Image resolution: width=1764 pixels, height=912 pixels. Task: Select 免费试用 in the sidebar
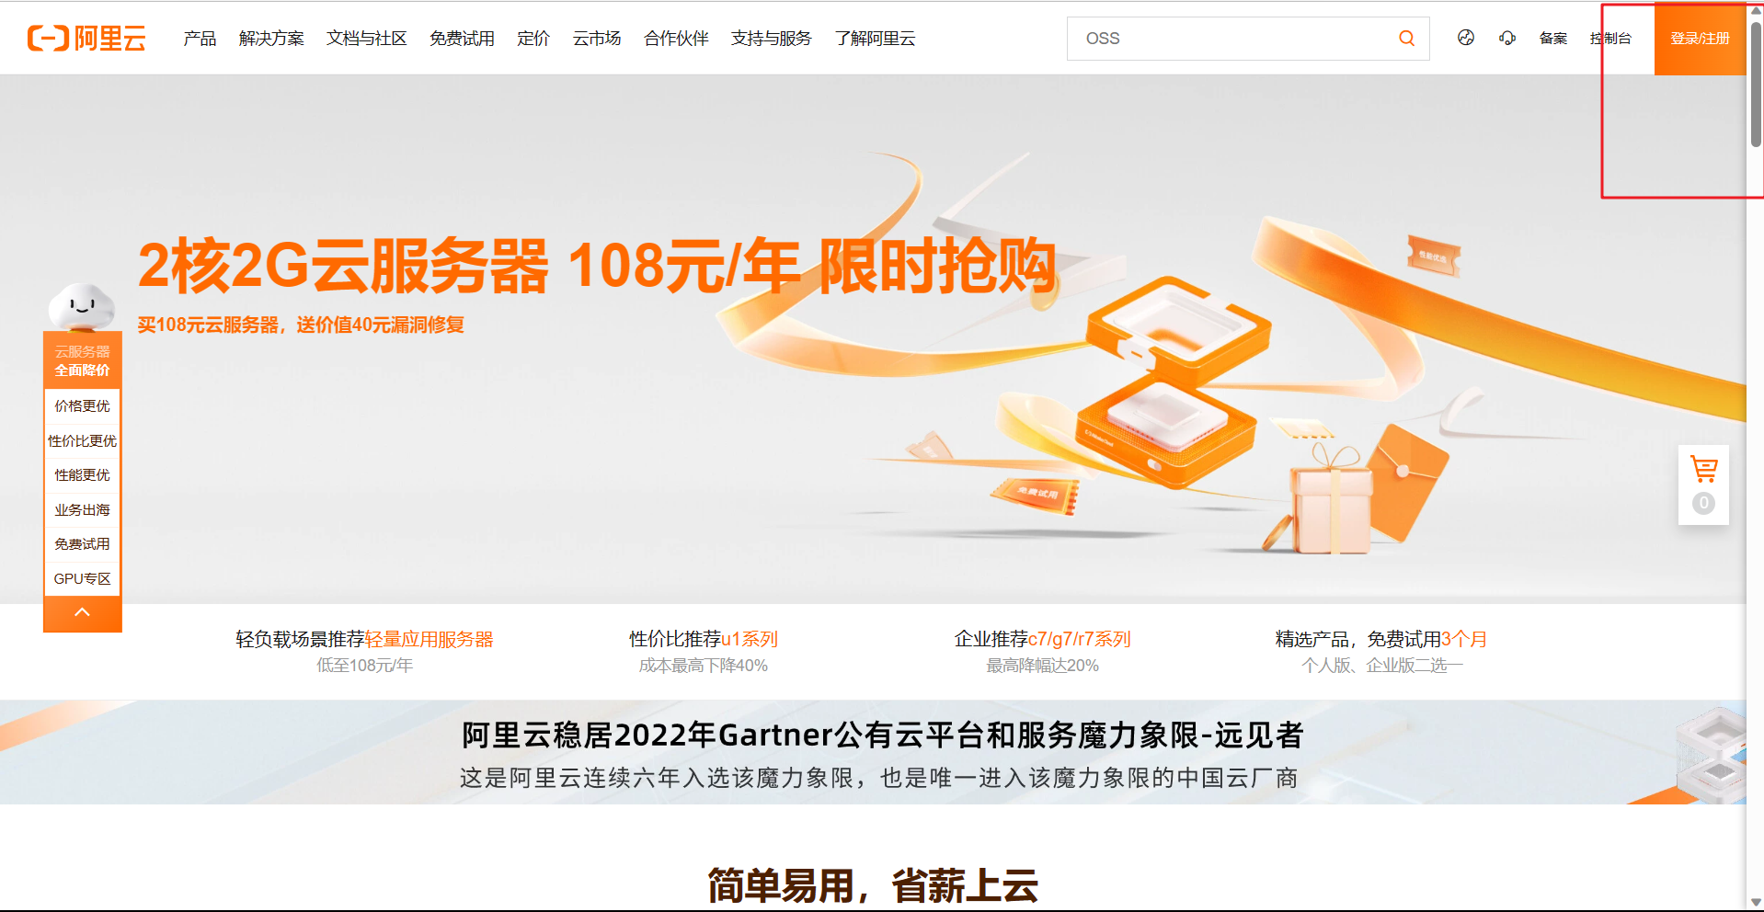82,543
